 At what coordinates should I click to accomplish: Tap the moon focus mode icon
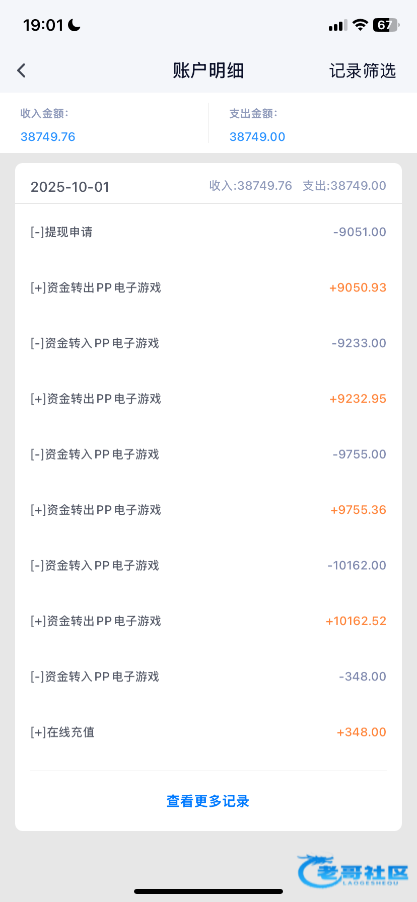click(x=75, y=25)
